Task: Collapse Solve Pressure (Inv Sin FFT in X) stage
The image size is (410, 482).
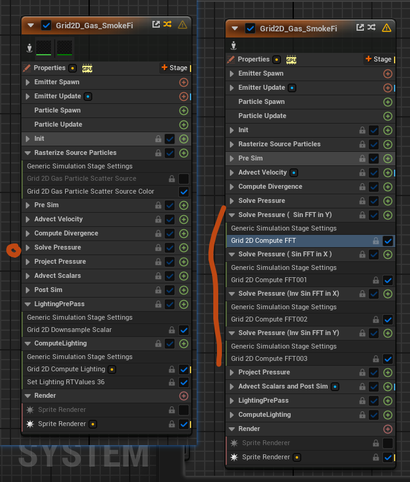Action: (x=232, y=294)
